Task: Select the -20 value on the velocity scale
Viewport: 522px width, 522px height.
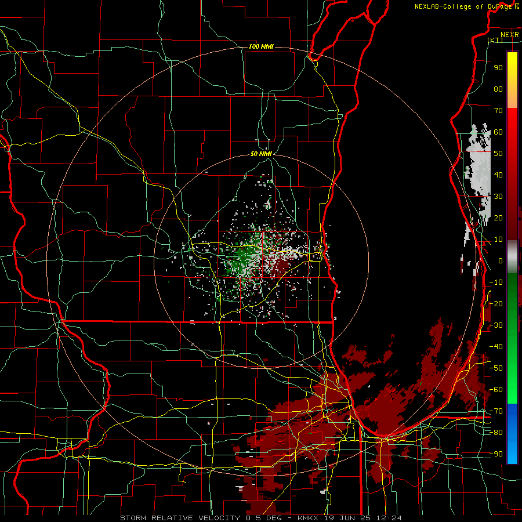Action: click(x=496, y=303)
